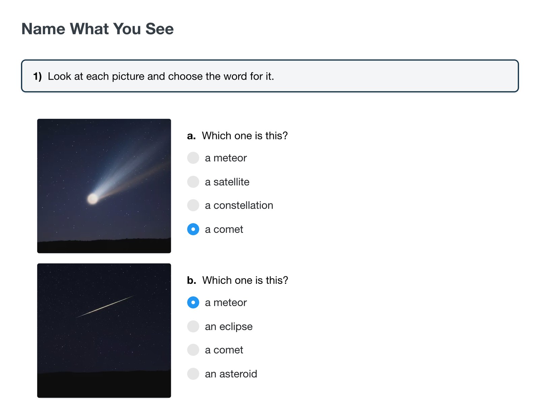Choose the comet radio button in question b
540x405 pixels.
(193, 350)
